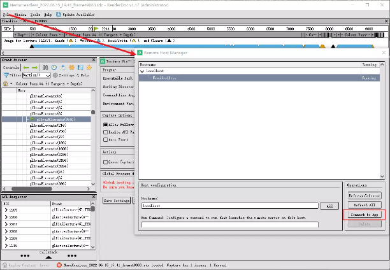This screenshot has height=270, width=390.
Task: Select the glDrawElements(216) event
Action: pyautogui.click(x=47, y=125)
